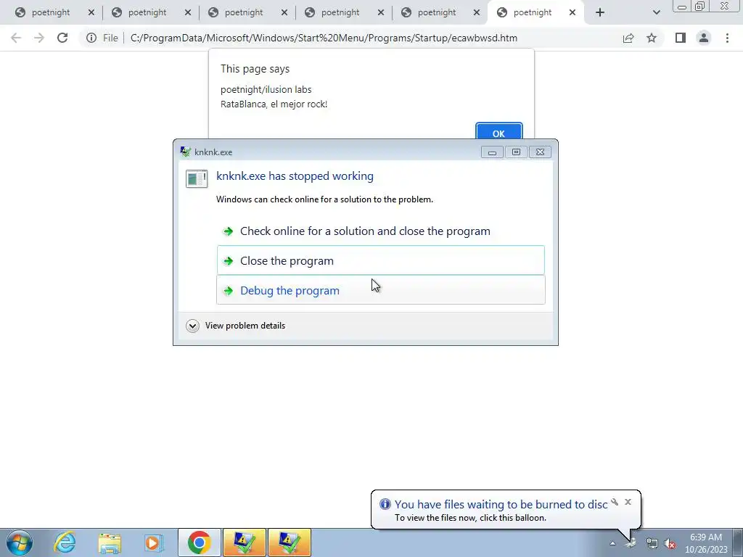Switch to the leftmost poetnight tab

coord(50,12)
